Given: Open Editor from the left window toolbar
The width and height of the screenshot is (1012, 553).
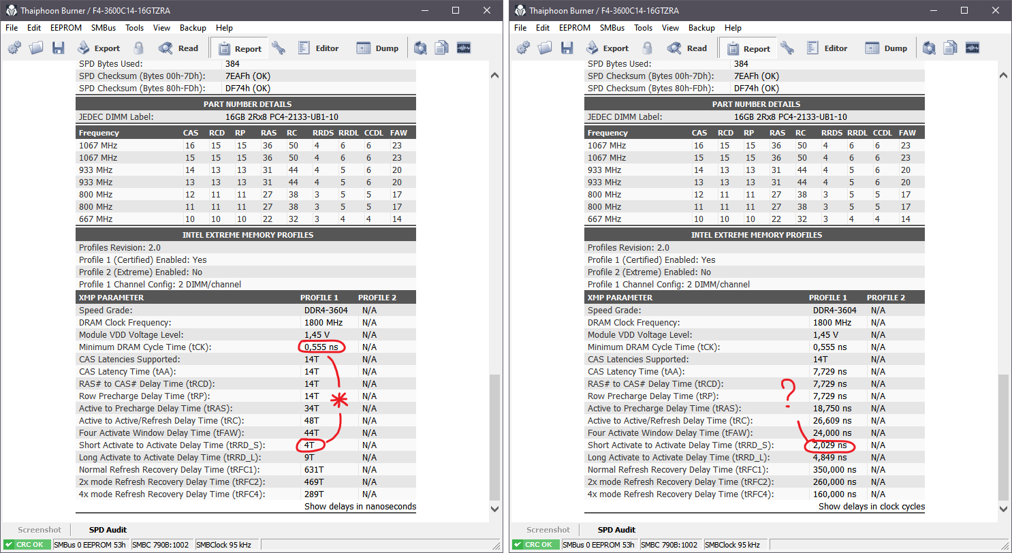Looking at the screenshot, I should coord(319,48).
